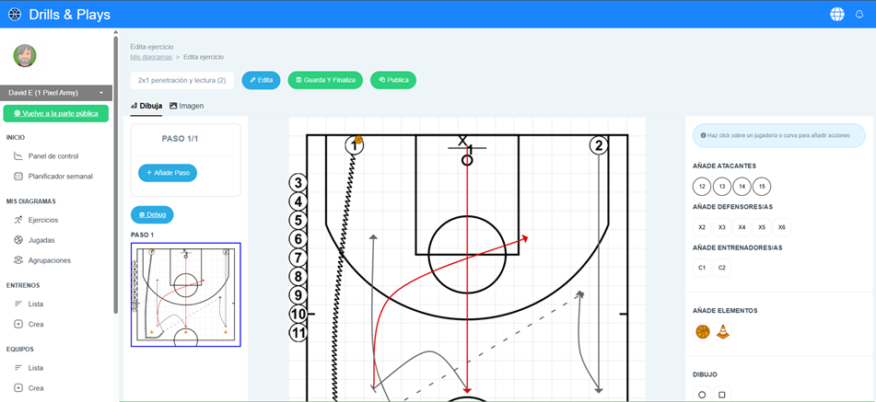Open Lista under Entrenos
876x402 pixels.
pyautogui.click(x=35, y=304)
